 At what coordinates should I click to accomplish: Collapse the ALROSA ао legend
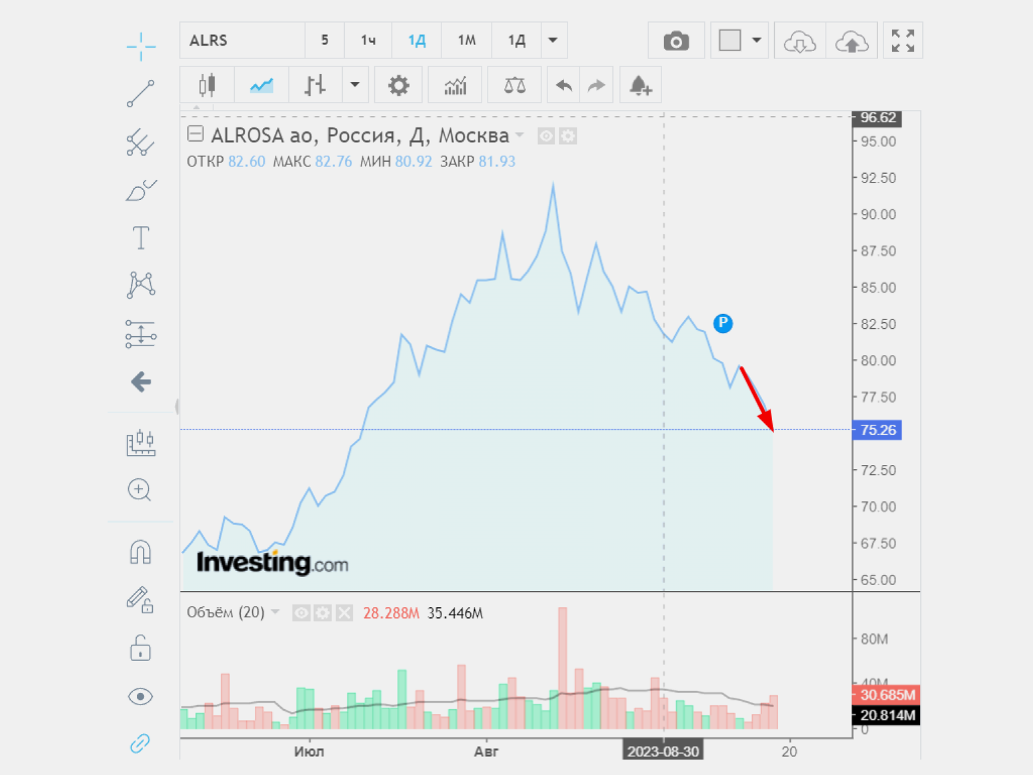(195, 134)
